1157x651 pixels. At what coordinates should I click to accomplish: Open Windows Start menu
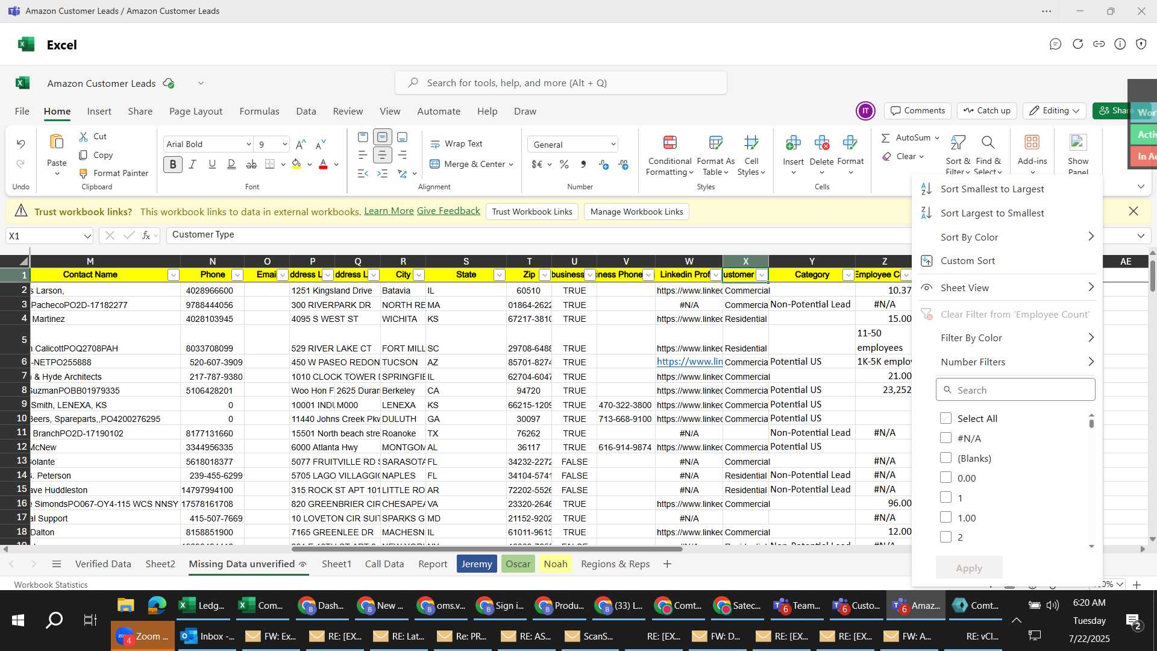click(18, 620)
